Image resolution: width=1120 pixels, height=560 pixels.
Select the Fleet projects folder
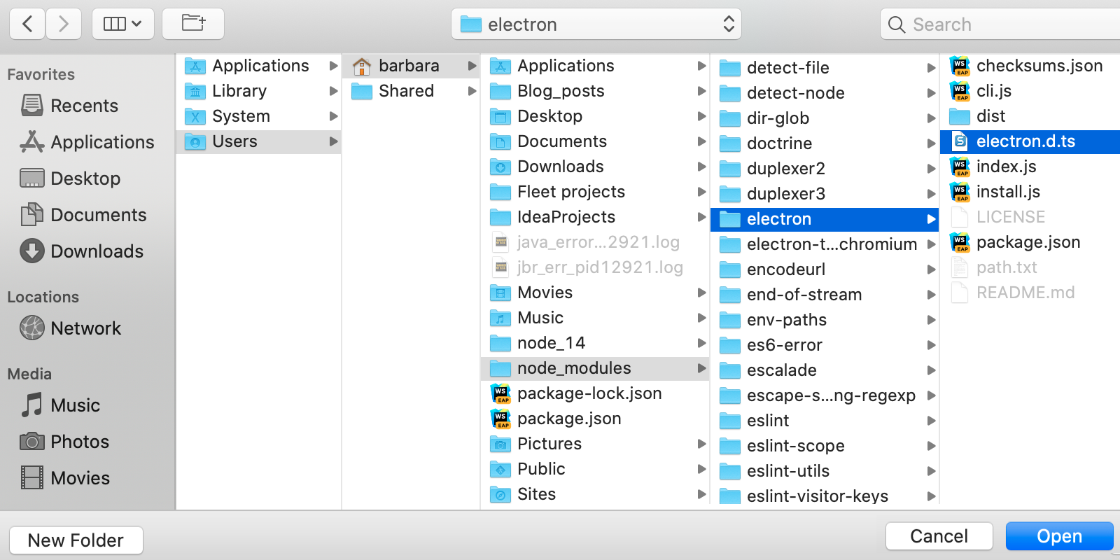pos(595,192)
